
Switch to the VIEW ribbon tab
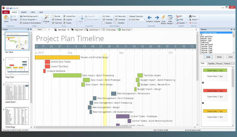tap(33, 12)
